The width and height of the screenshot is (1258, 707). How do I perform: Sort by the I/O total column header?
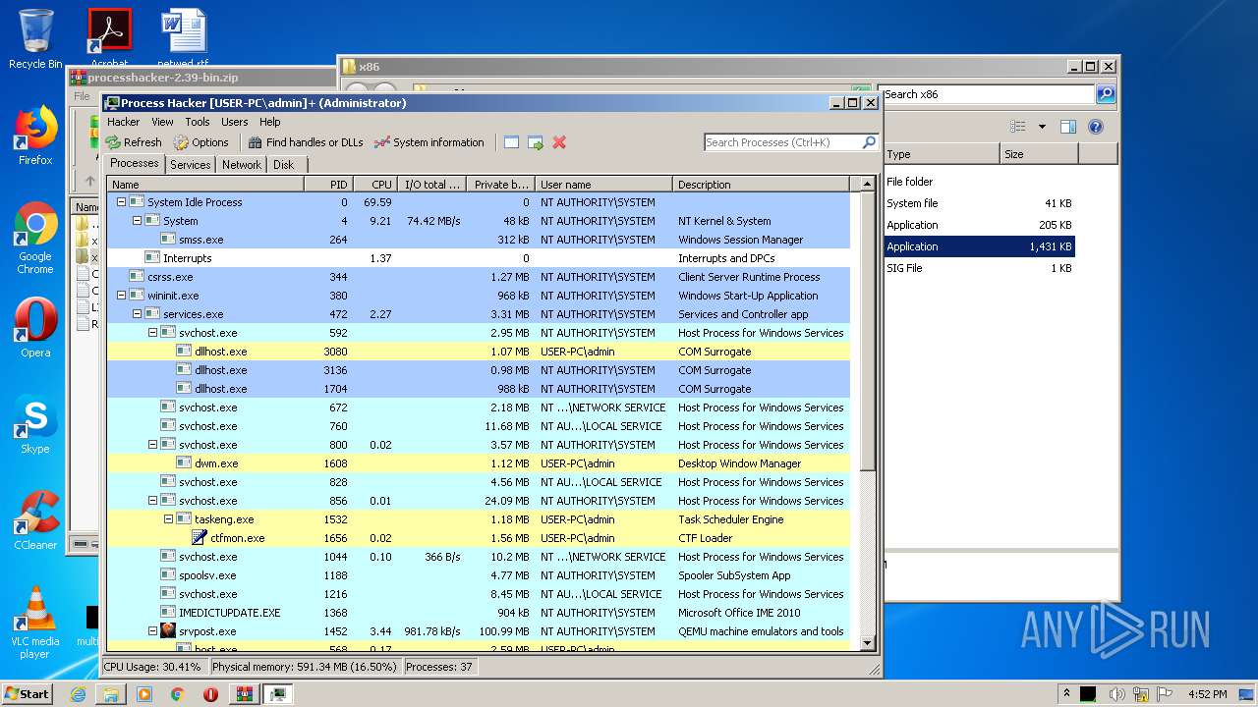430,184
